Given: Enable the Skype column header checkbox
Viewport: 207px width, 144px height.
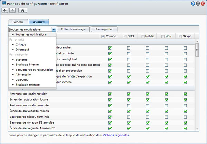Looking at the screenshot, I should pyautogui.click(x=180, y=36).
